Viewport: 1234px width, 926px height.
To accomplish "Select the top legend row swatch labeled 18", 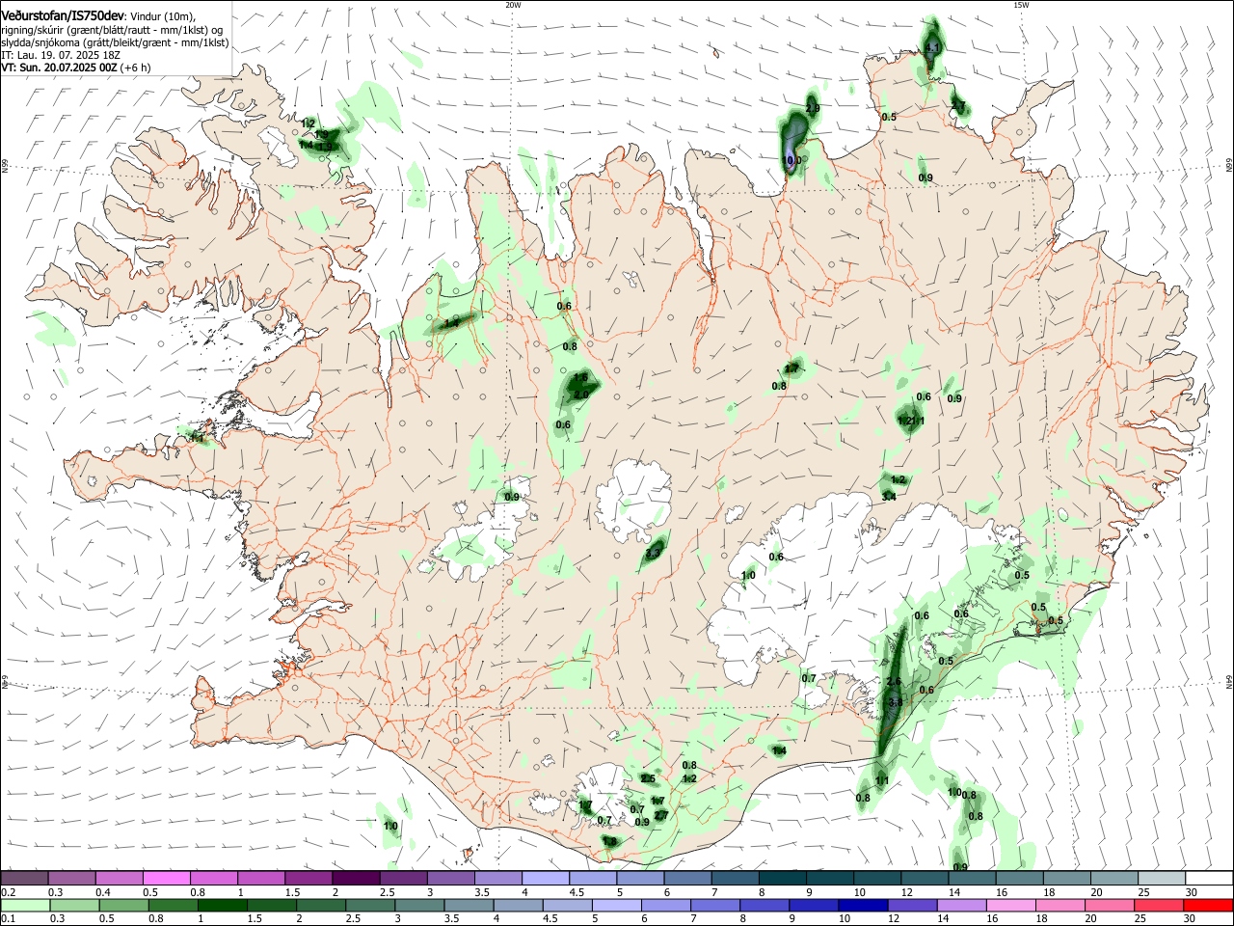I will tap(1066, 878).
